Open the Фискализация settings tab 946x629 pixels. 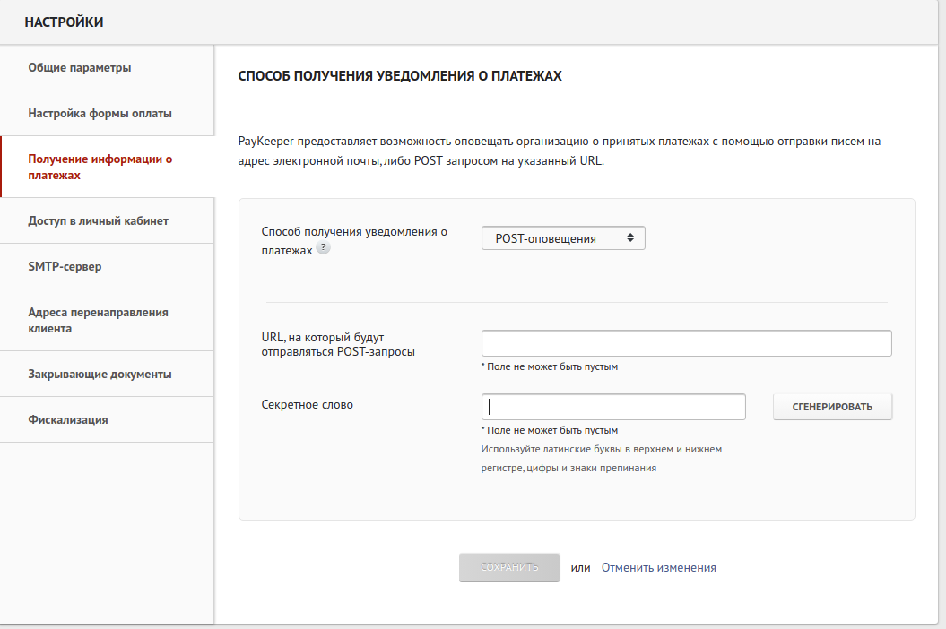68,419
